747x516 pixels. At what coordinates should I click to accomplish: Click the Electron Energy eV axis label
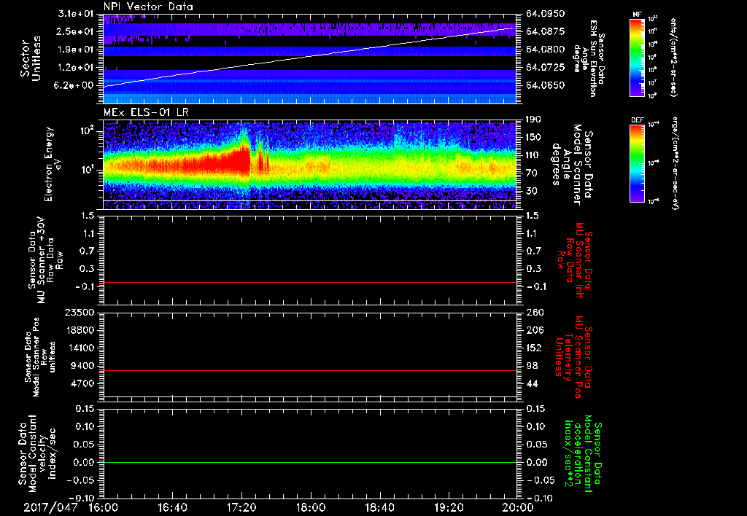(53, 164)
